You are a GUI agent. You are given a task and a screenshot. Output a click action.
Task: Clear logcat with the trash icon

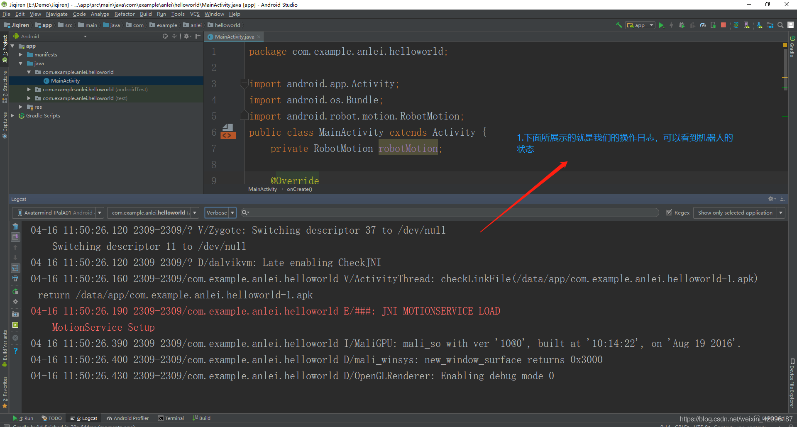pyautogui.click(x=15, y=227)
